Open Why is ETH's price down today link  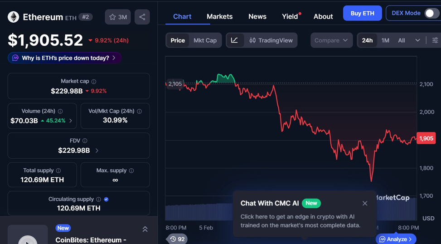tap(64, 58)
